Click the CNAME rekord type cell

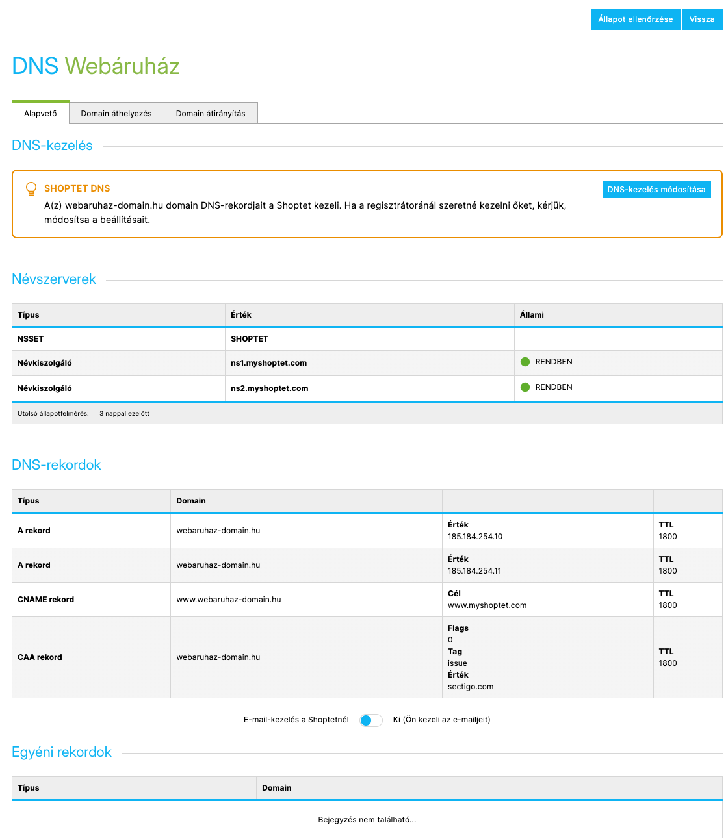click(x=91, y=600)
